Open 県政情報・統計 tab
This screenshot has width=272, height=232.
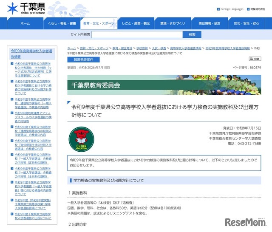coord(210,23)
